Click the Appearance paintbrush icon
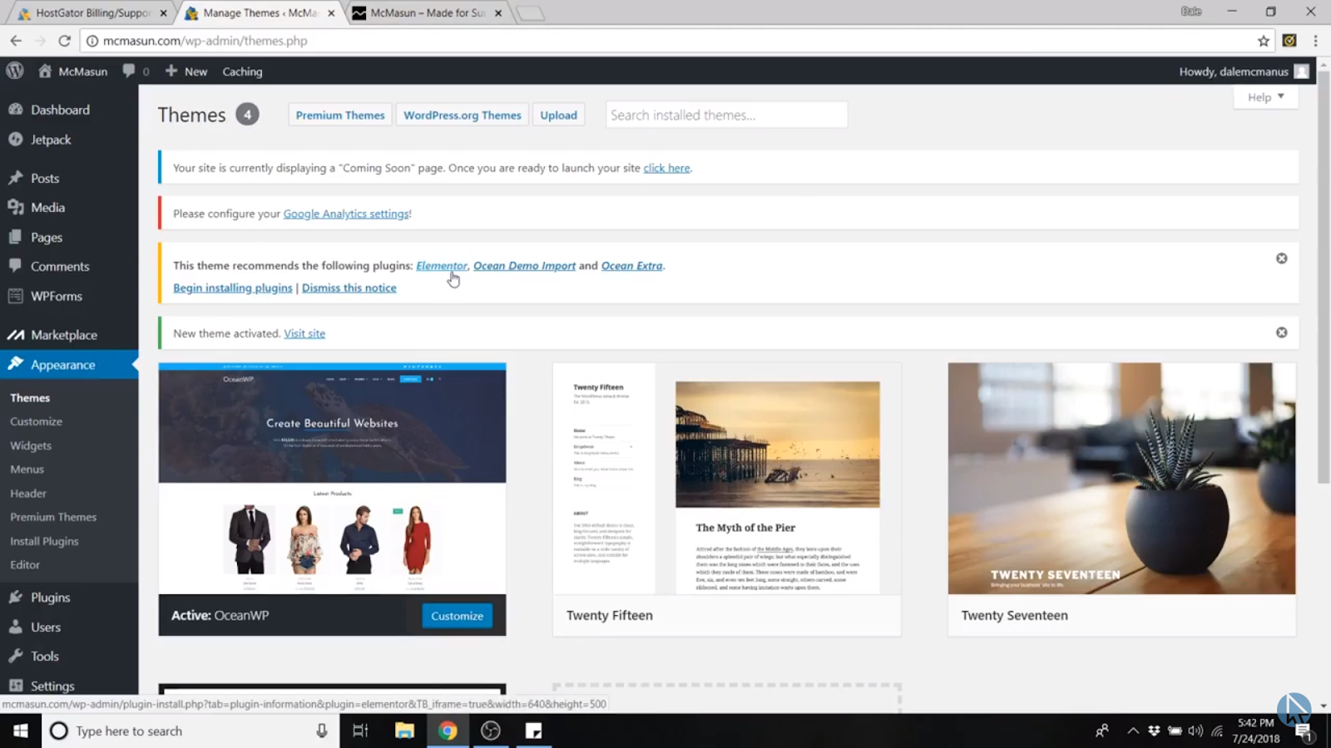The height and width of the screenshot is (748, 1331). tap(16, 364)
